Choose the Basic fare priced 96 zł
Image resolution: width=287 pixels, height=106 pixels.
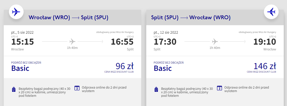(x=20, y=68)
